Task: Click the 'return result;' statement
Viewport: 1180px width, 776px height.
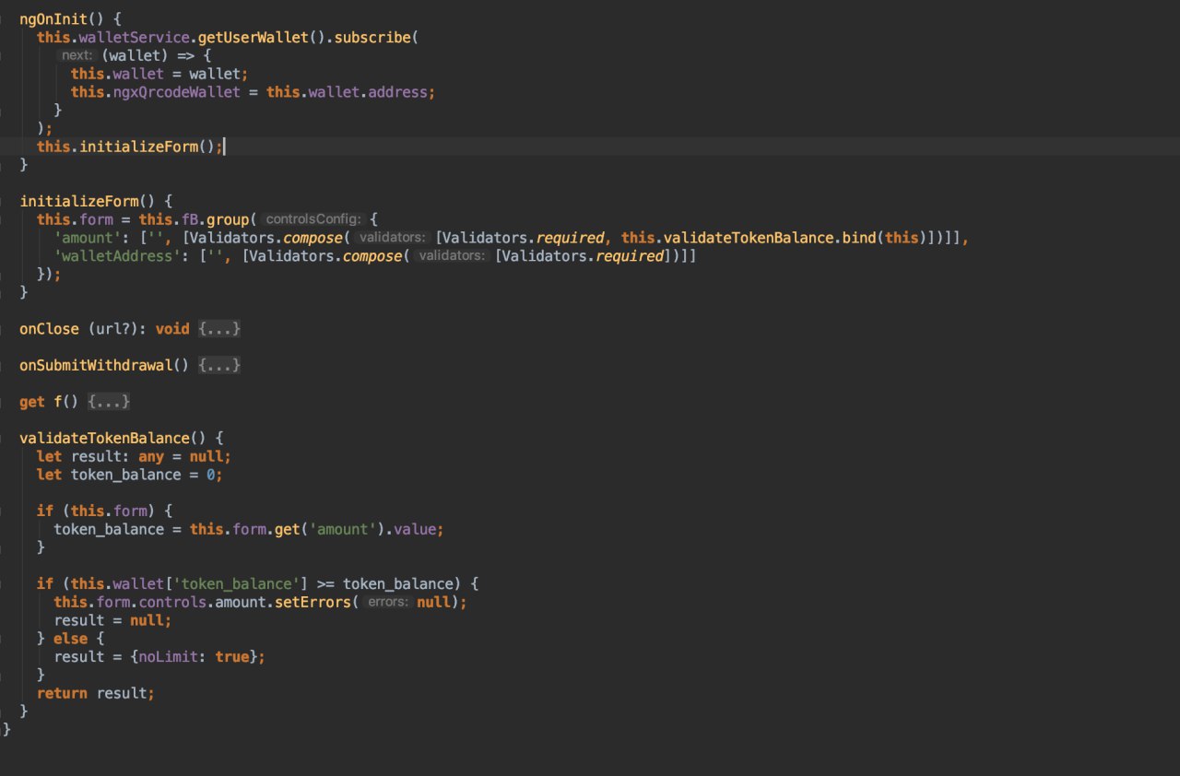Action: [x=96, y=693]
